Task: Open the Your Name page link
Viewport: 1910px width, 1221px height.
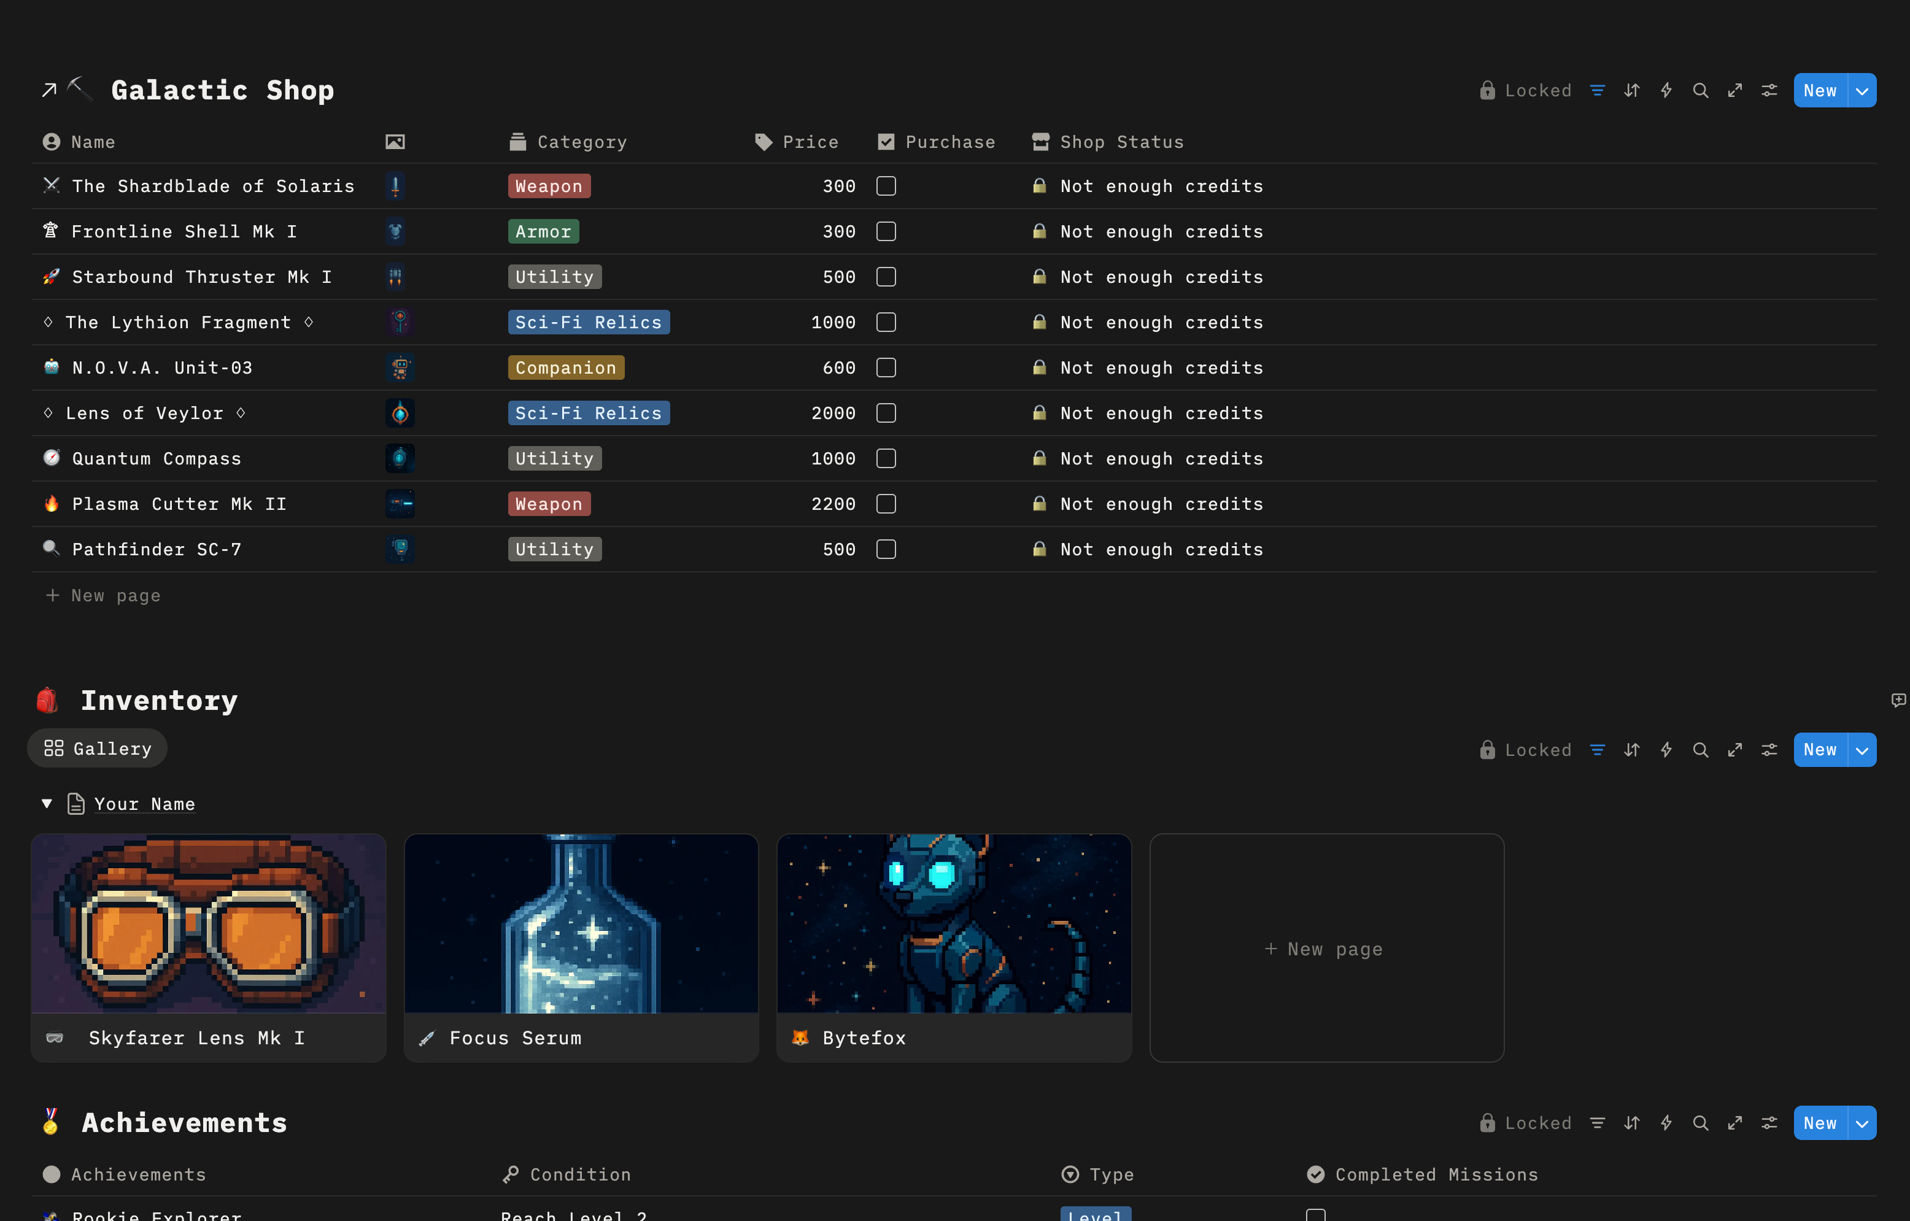Action: pyautogui.click(x=144, y=804)
